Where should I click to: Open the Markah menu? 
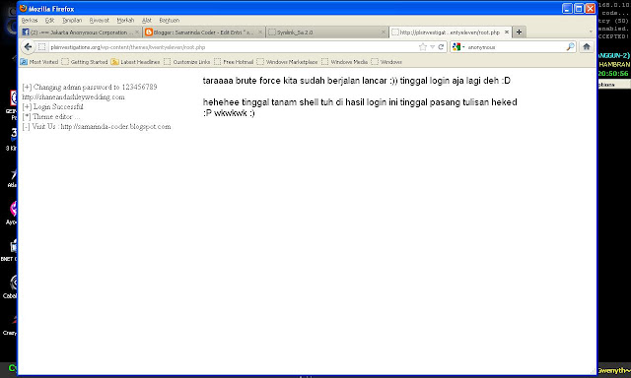(125, 20)
